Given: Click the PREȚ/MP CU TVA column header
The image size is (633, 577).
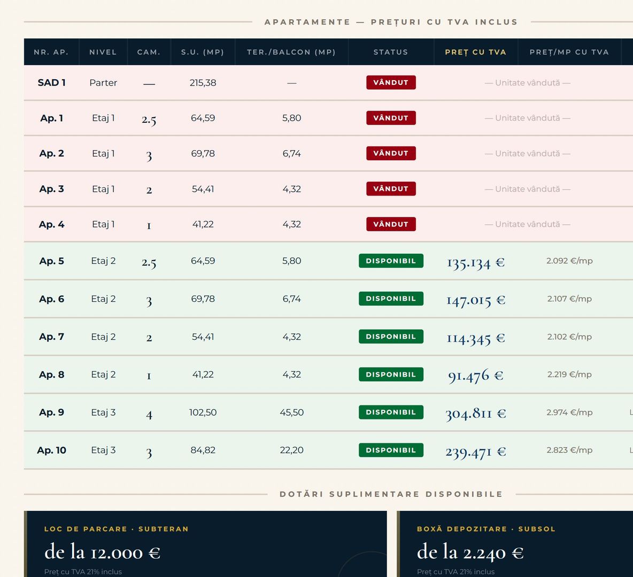Looking at the screenshot, I should tap(569, 52).
